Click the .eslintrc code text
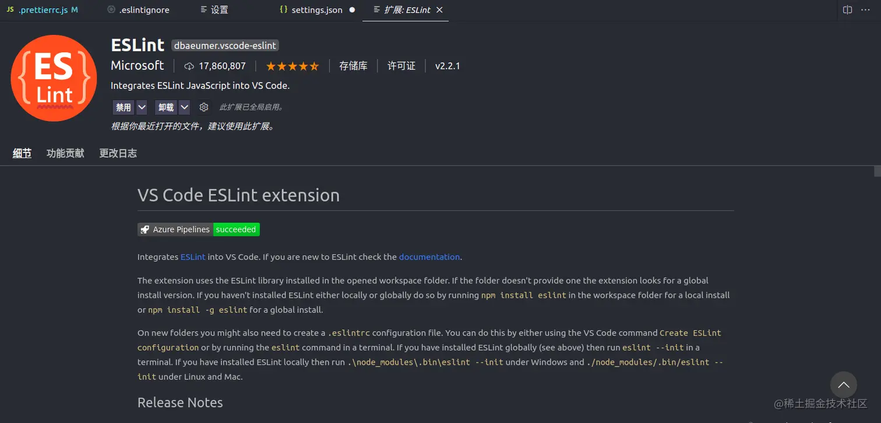The image size is (881, 423). [x=349, y=333]
